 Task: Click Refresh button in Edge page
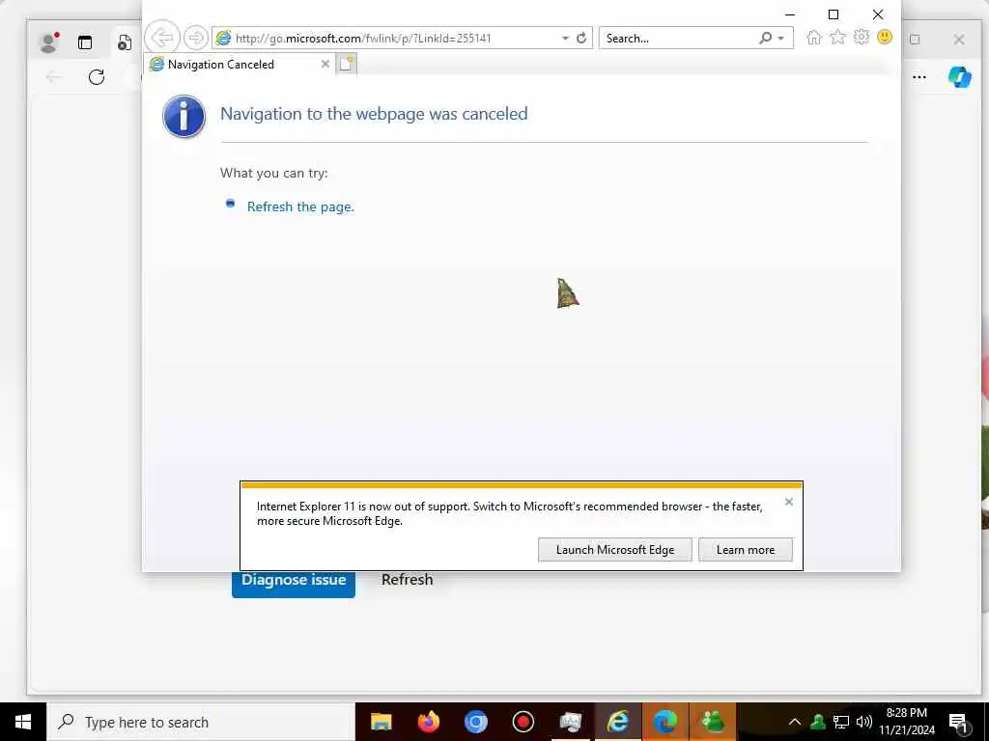click(407, 580)
